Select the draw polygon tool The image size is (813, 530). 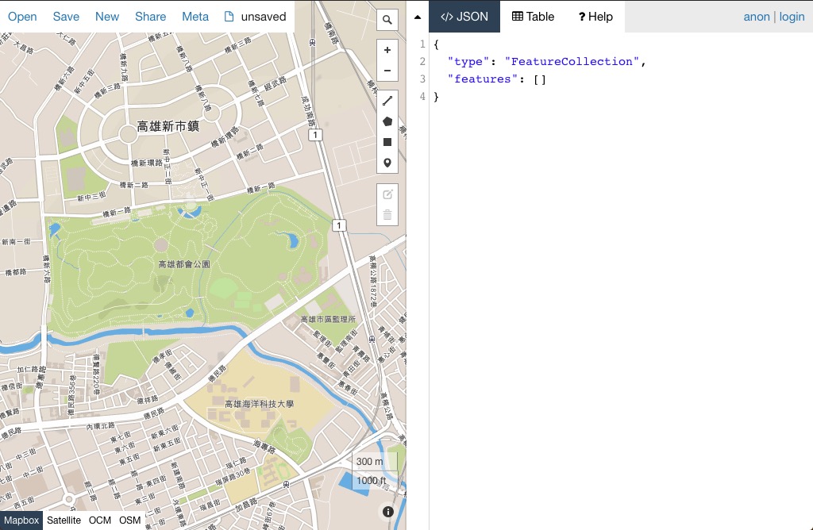tap(387, 121)
